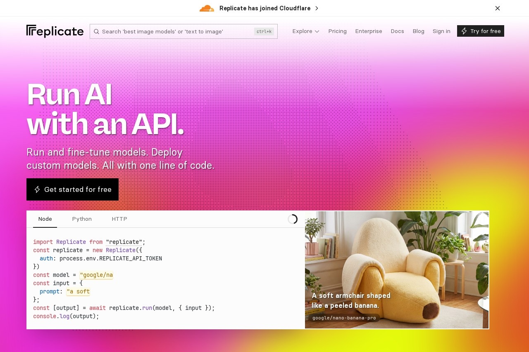Click the chevron beside Explore
Screen dimensions: 529x352
(x=317, y=31)
